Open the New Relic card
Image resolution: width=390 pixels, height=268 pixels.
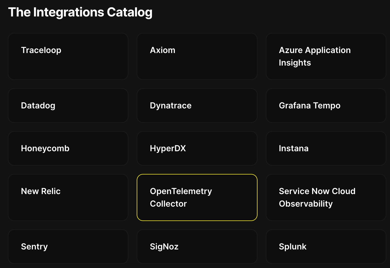[x=68, y=197]
